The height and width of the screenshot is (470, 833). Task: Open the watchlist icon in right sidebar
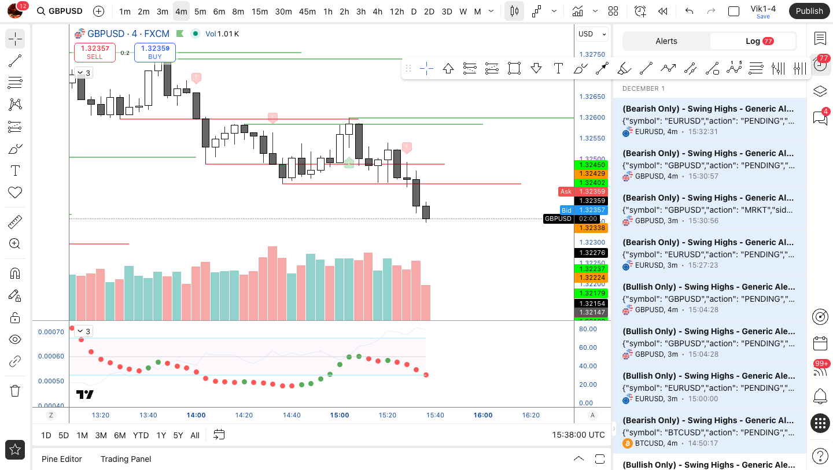tap(820, 39)
